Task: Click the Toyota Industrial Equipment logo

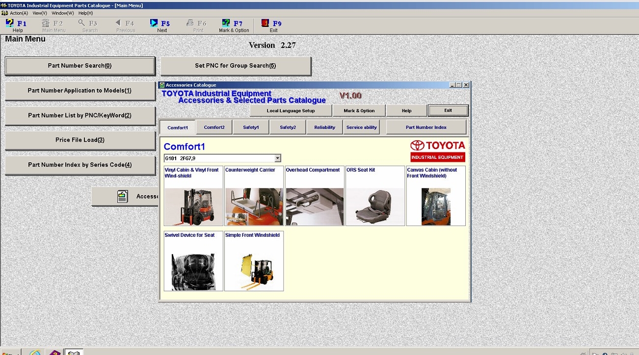Action: click(x=438, y=151)
